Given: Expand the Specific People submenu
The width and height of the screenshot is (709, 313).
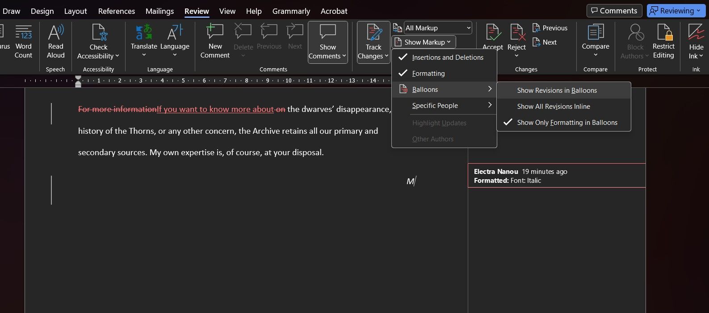Looking at the screenshot, I should 435,106.
